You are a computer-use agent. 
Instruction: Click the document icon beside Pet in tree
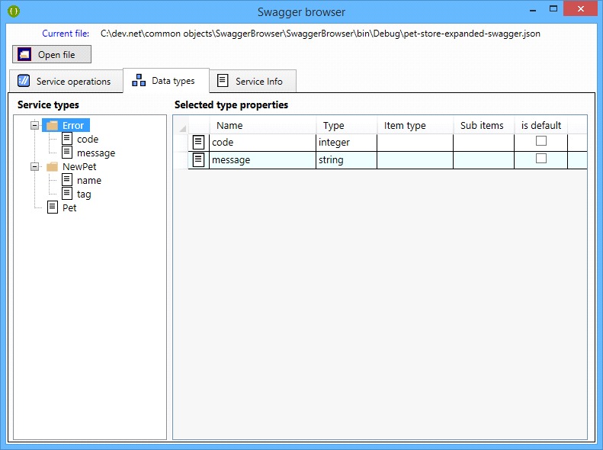click(x=53, y=207)
